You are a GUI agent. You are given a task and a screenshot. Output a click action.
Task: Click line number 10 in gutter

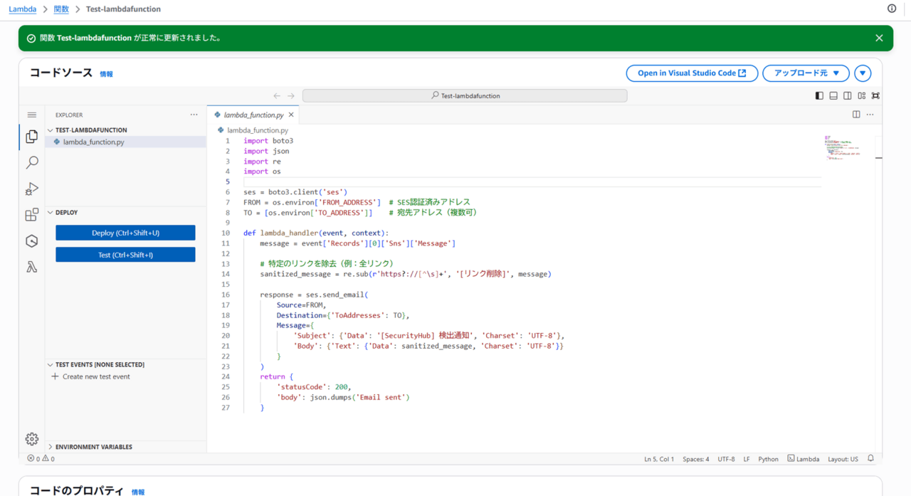click(226, 233)
